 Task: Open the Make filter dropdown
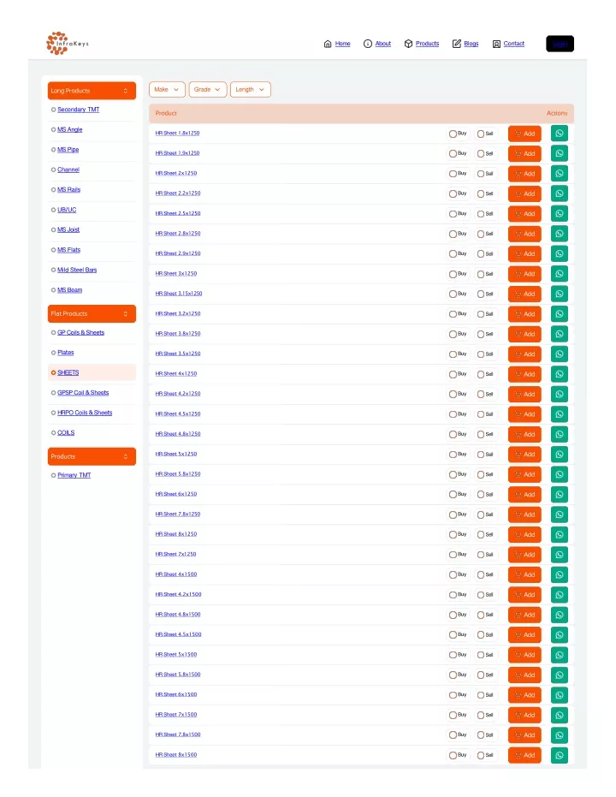(x=167, y=89)
